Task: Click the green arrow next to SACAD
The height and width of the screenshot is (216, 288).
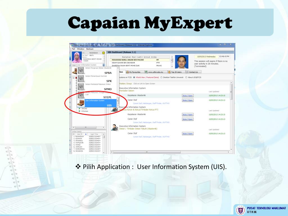Action: click(x=80, y=109)
